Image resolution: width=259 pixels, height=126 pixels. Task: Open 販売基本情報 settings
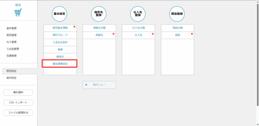point(60,28)
